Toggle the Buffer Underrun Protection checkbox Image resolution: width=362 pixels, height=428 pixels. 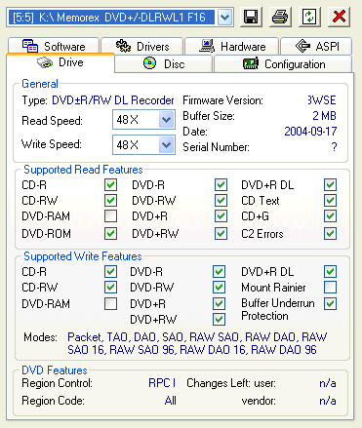[330, 303]
